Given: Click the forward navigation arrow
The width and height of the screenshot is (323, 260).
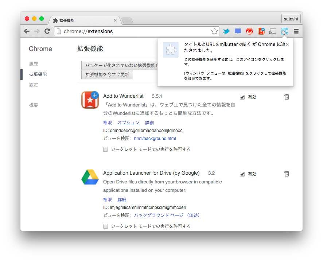Looking at the screenshot, I should [37, 31].
